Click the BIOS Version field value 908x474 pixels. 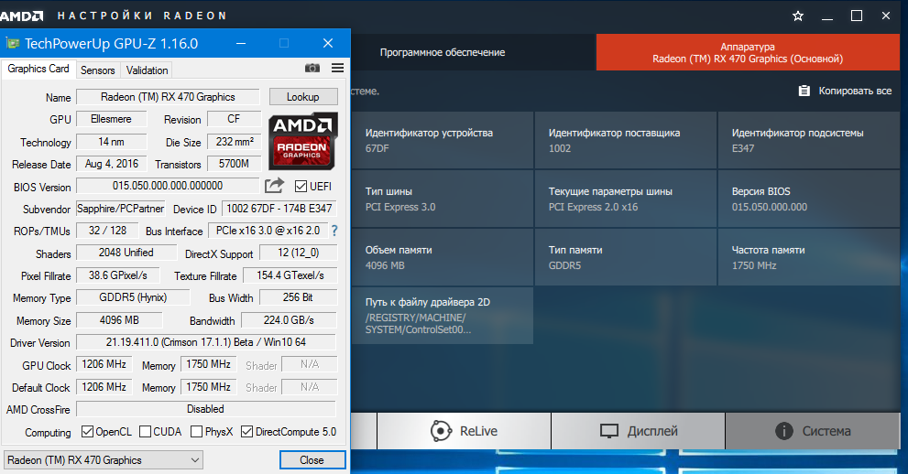click(x=168, y=186)
